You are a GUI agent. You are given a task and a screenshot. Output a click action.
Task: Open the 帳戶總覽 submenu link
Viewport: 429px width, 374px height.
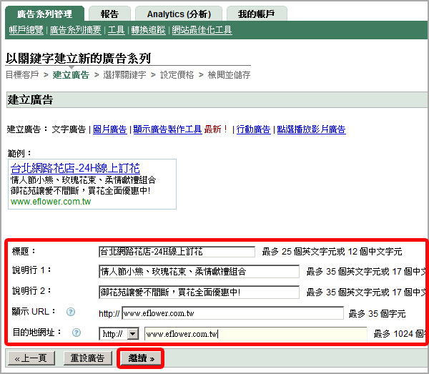click(26, 29)
